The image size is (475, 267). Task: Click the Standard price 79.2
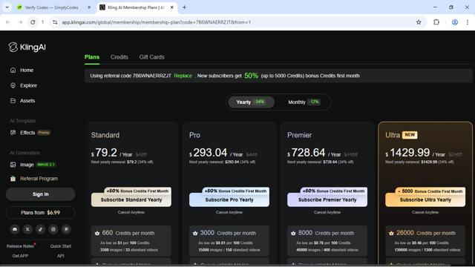point(105,153)
